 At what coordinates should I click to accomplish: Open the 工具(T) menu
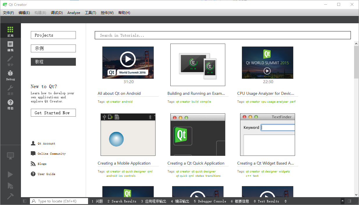(x=90, y=13)
